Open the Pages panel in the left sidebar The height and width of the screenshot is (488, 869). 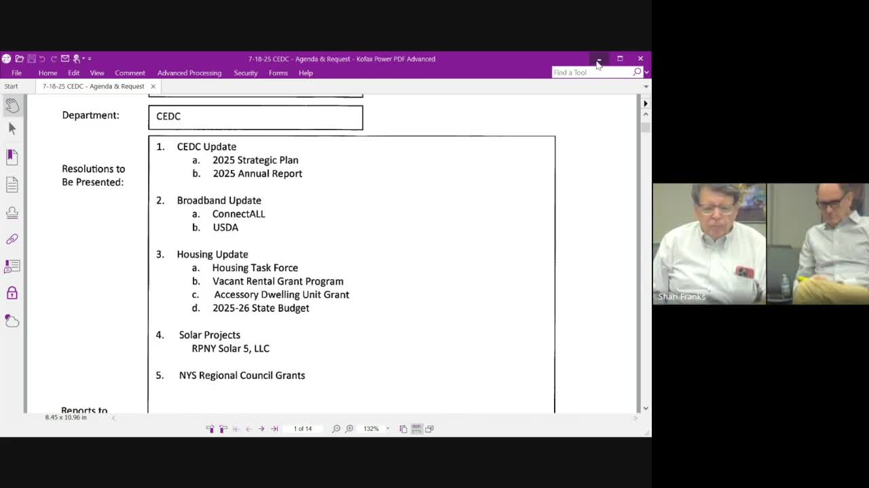pyautogui.click(x=12, y=184)
